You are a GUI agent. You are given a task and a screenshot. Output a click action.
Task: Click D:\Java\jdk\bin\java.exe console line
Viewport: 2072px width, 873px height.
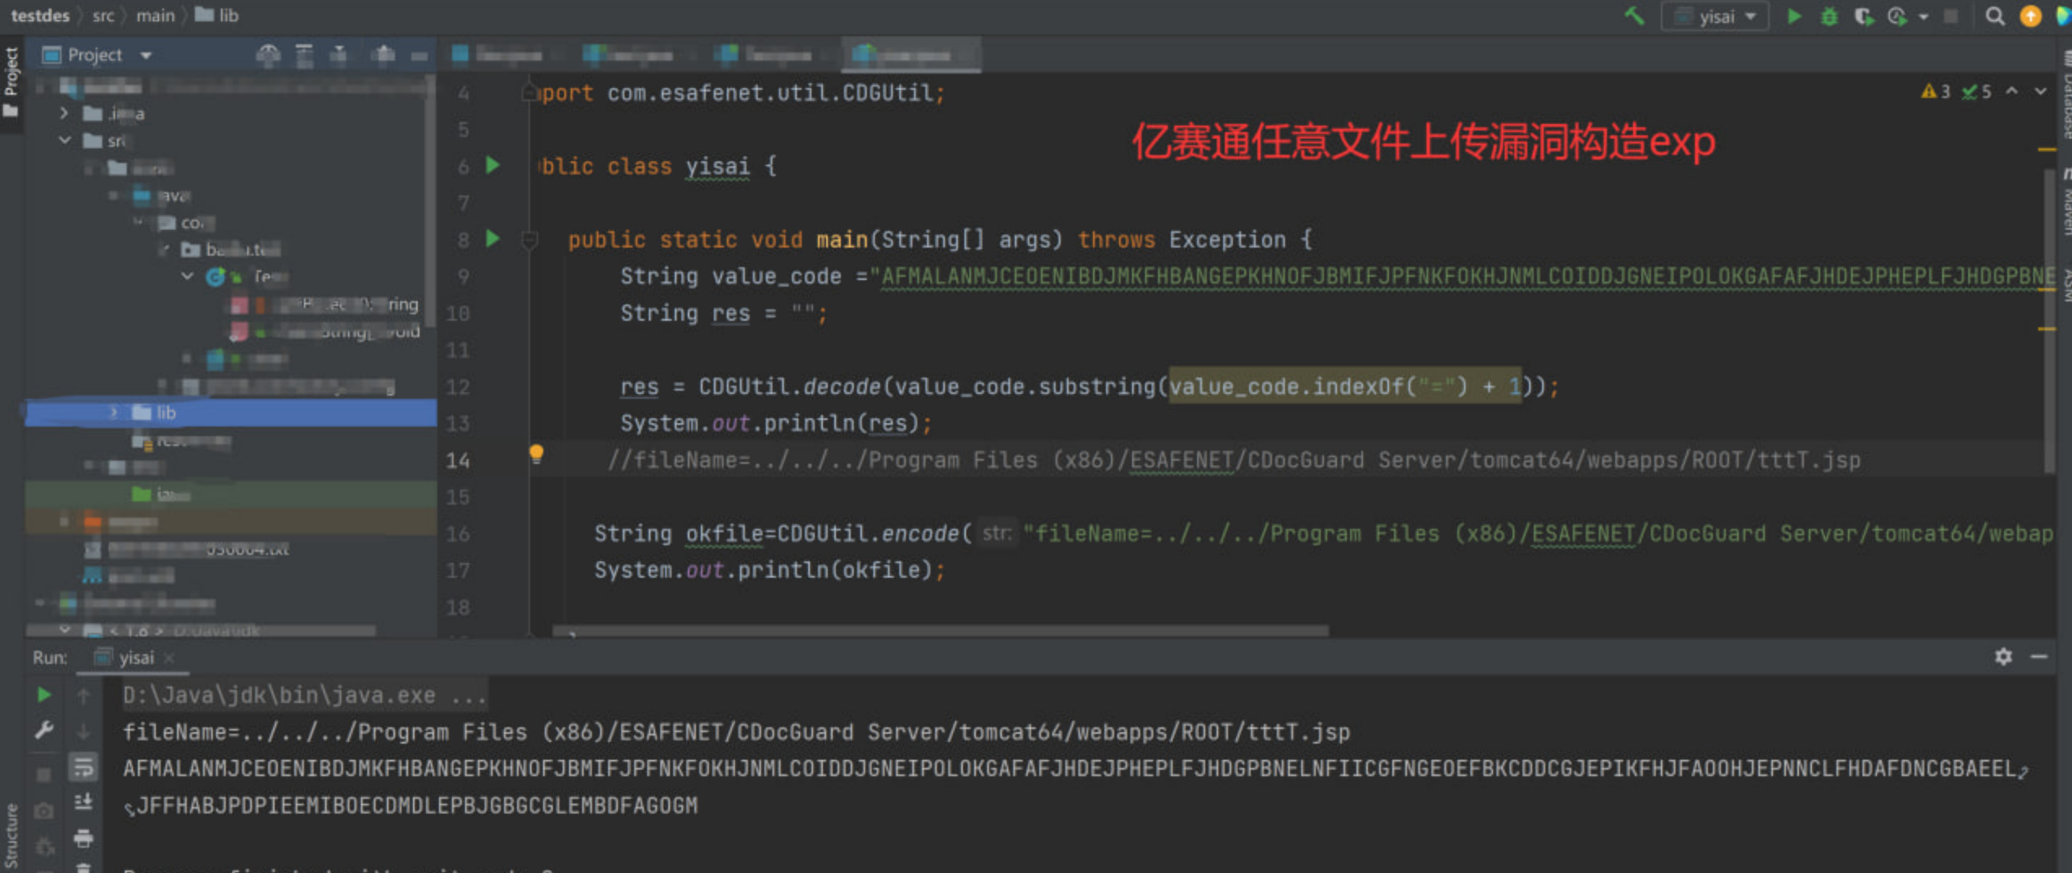pos(304,695)
